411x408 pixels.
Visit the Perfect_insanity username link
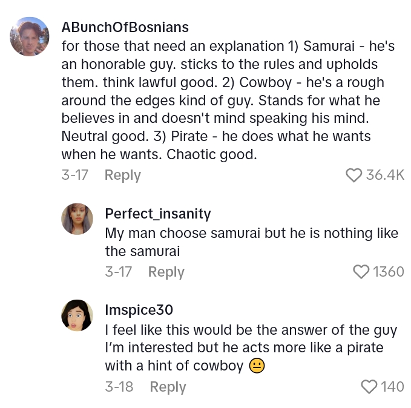coord(157,214)
